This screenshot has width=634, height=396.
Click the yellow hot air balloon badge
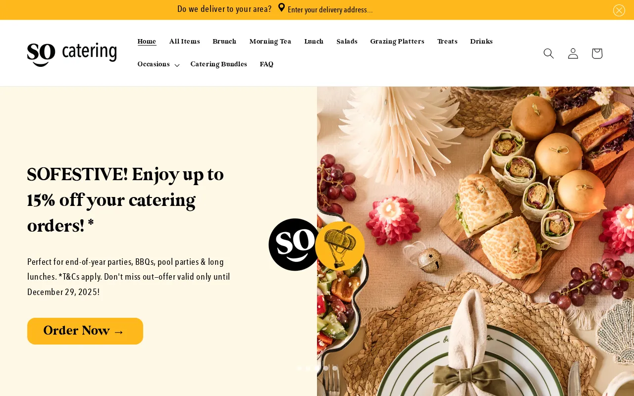click(340, 246)
